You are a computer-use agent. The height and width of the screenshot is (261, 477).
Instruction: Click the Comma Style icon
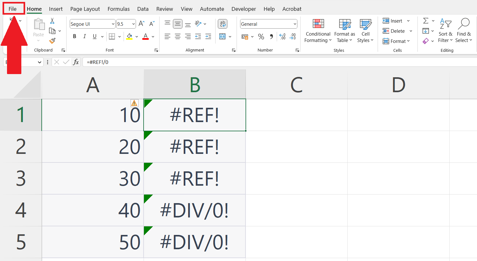271,37
